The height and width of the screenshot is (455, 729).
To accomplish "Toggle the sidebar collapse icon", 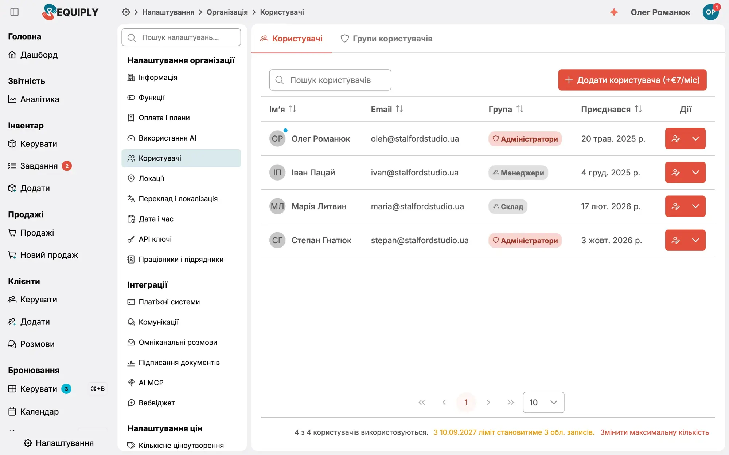I will (x=15, y=12).
